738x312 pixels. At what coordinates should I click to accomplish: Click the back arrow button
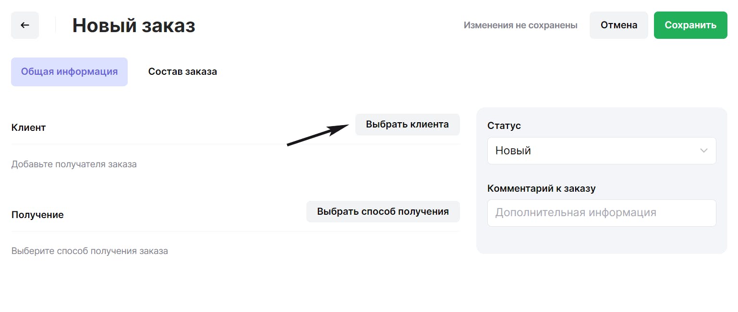pos(25,25)
